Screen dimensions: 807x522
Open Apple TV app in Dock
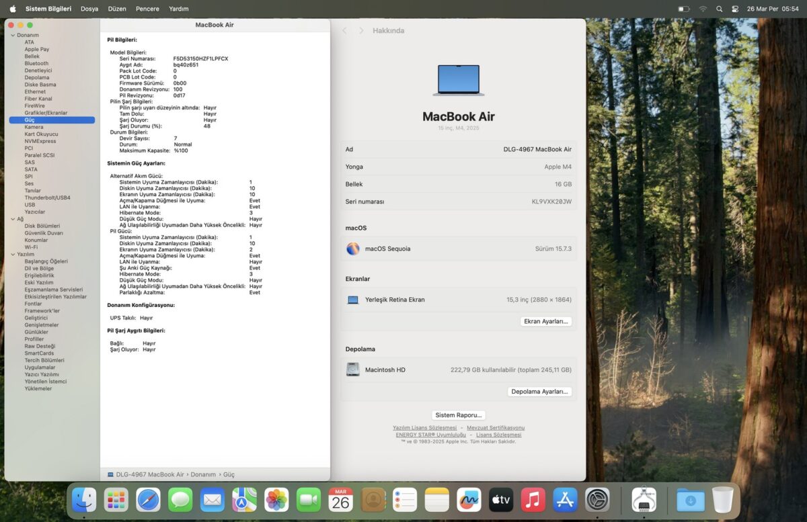click(x=501, y=500)
